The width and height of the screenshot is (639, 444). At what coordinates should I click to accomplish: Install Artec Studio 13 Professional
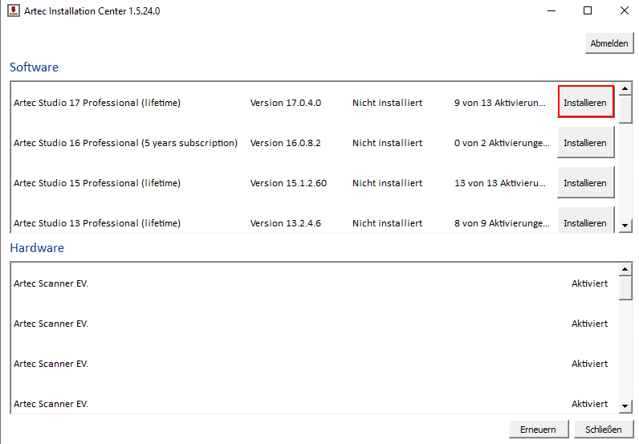pyautogui.click(x=585, y=222)
